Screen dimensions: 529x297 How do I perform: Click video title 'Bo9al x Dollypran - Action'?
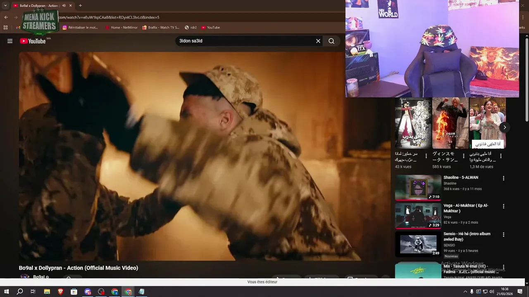point(79,268)
